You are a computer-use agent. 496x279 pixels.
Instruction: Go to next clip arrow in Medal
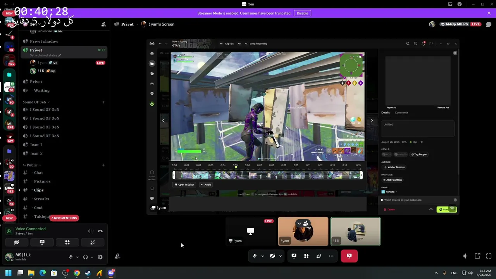372,121
